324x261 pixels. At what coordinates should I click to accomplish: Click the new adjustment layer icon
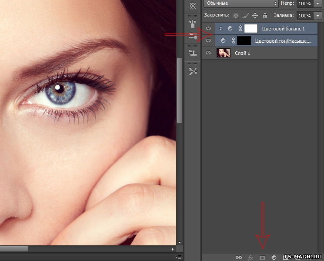pos(274,258)
